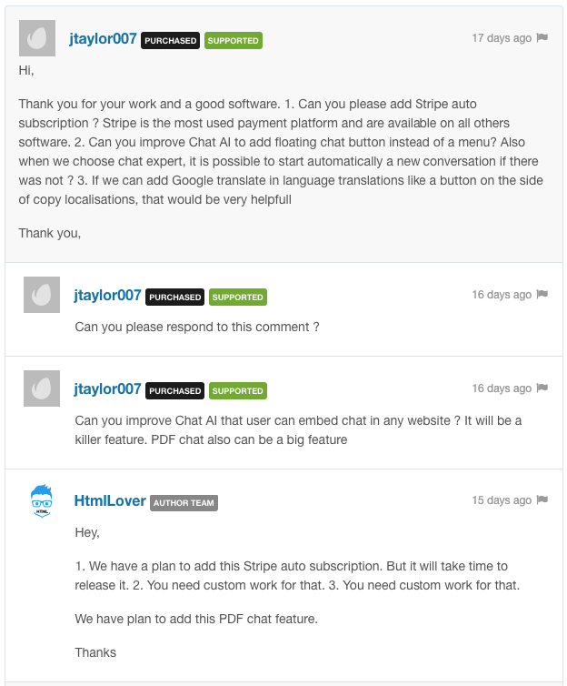Click jtaylor007's avatar on the top comment

[x=37, y=39]
